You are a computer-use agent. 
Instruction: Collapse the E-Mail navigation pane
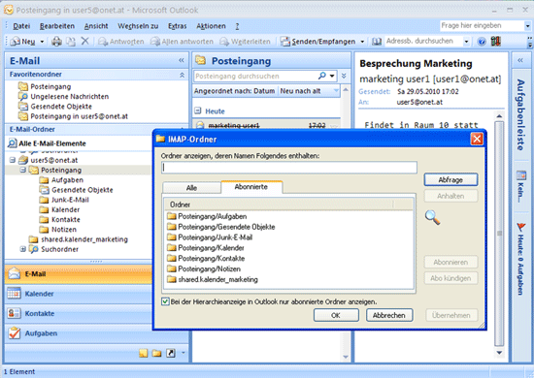(x=182, y=60)
